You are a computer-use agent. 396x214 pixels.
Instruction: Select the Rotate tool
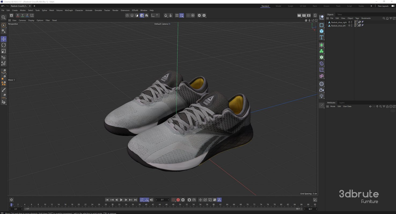[x=4, y=45]
